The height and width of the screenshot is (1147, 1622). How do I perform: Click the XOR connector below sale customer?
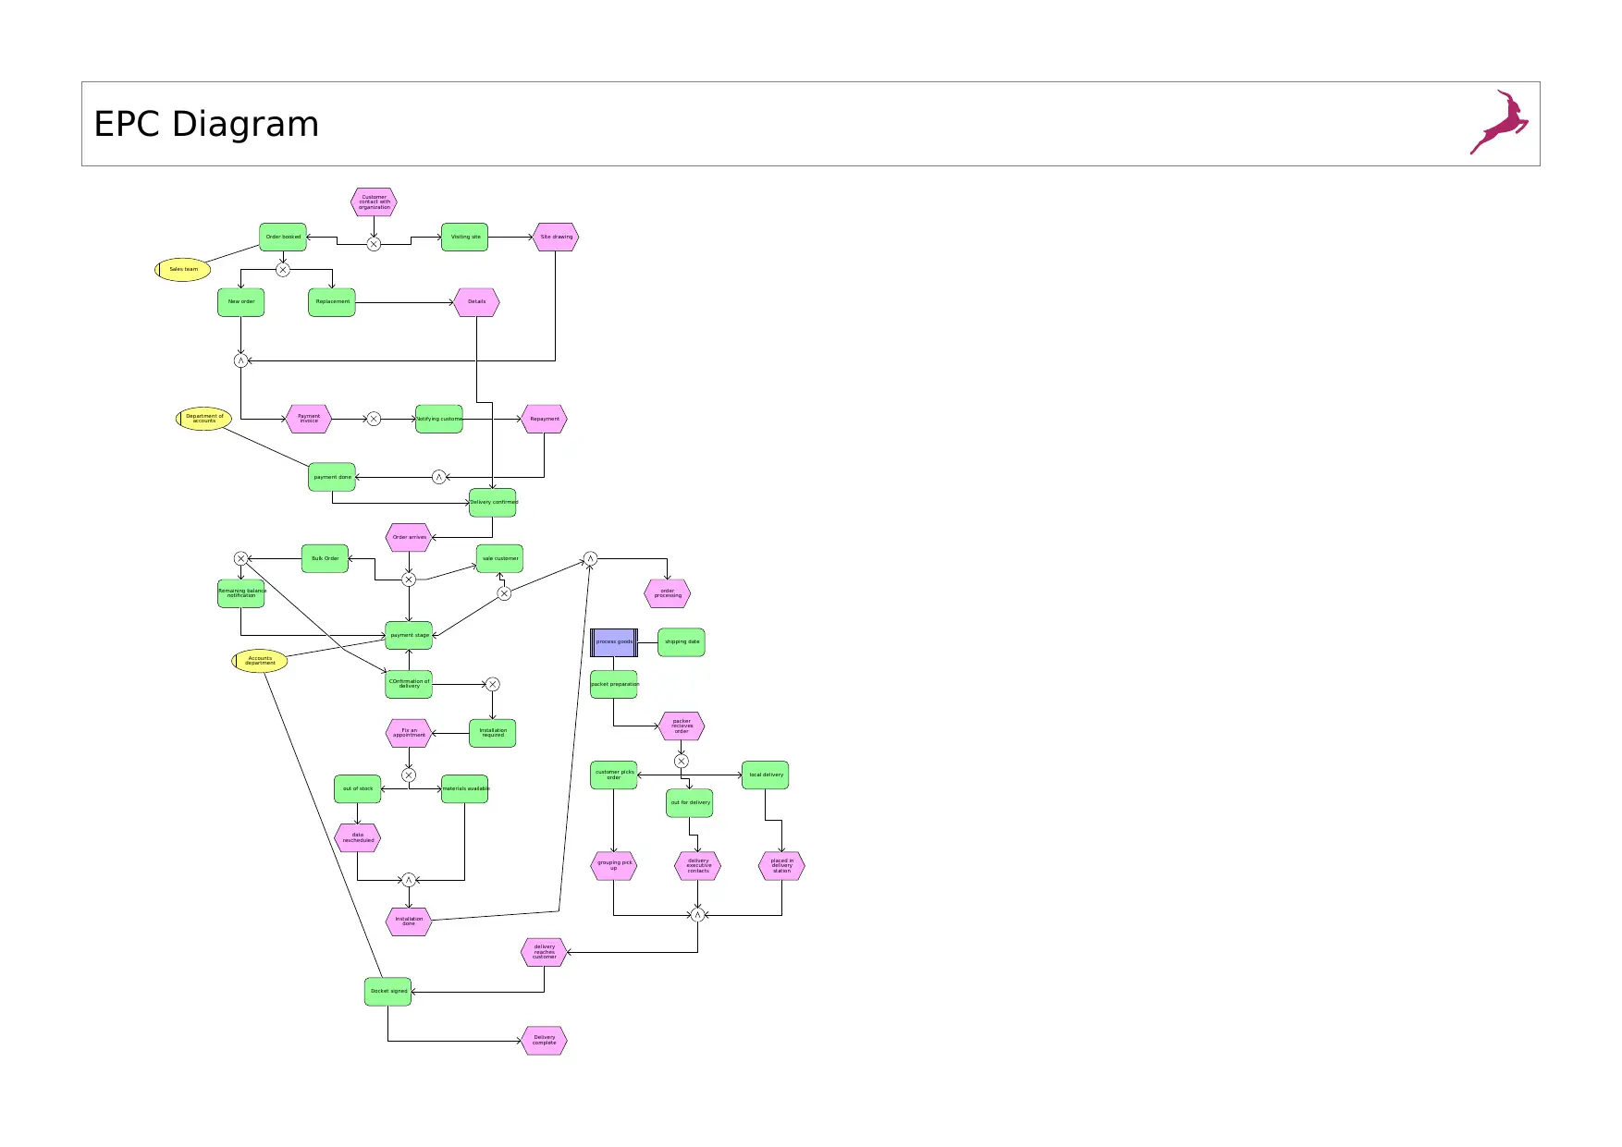(504, 593)
